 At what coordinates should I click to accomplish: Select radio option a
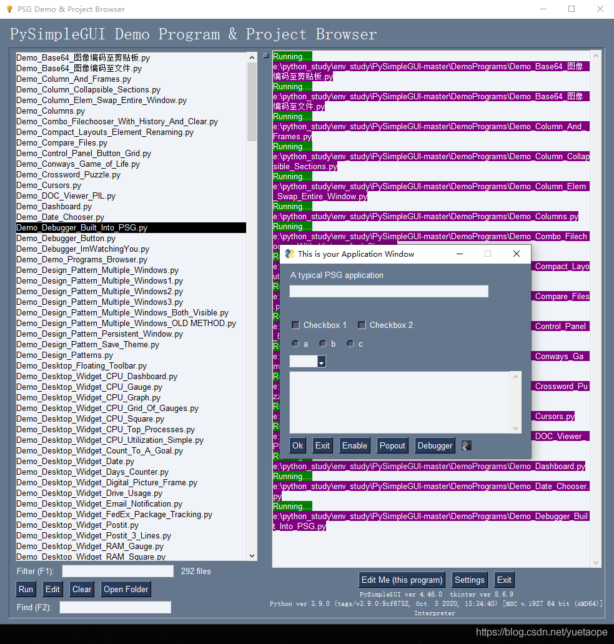coord(295,344)
